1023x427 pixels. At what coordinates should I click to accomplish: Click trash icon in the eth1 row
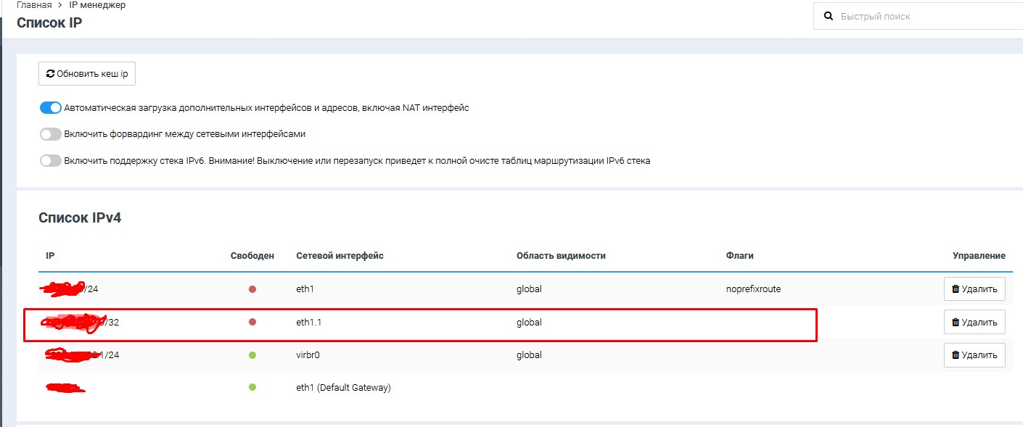(x=956, y=289)
